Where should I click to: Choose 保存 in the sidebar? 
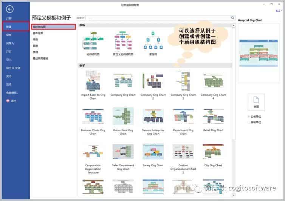(9, 35)
